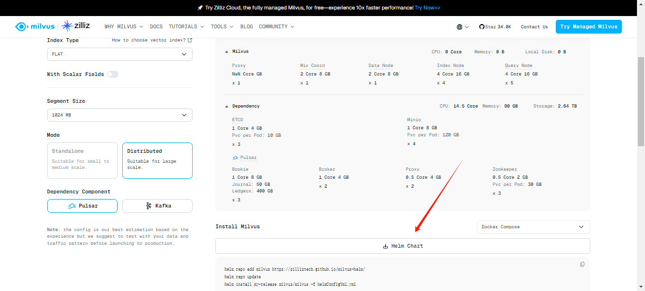
Task: Click the Install Milvus heading
Action: 238,227
